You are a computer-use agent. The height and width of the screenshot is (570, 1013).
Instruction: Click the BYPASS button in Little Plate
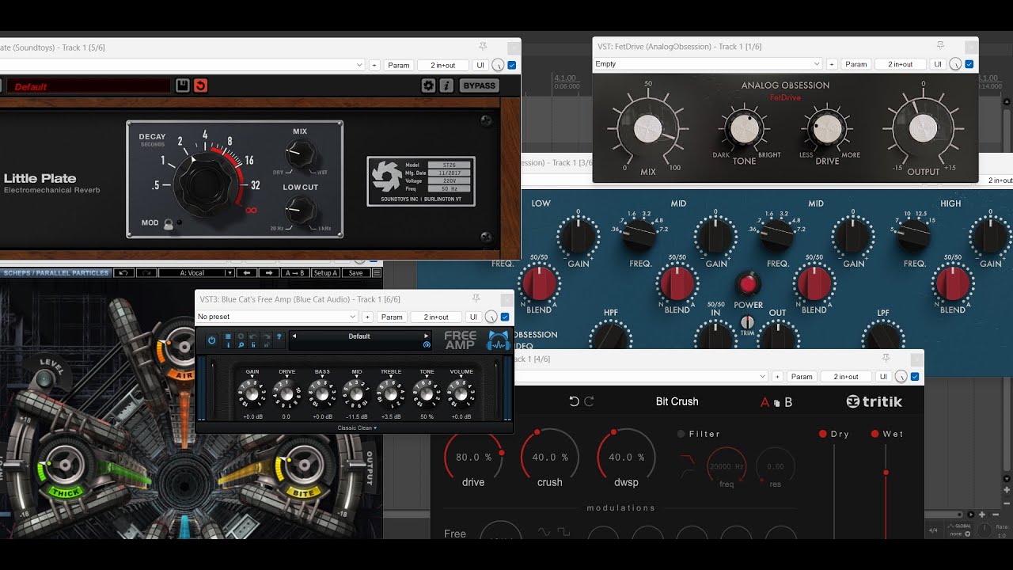(x=480, y=85)
